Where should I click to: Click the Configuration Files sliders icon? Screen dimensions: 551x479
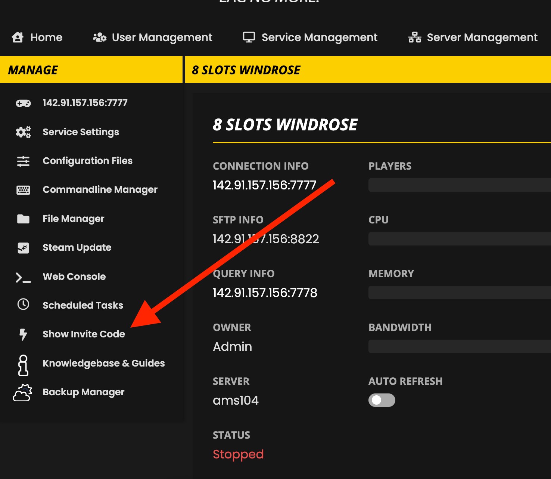click(x=23, y=161)
